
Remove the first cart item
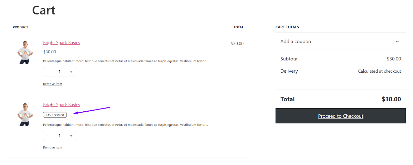[53, 84]
